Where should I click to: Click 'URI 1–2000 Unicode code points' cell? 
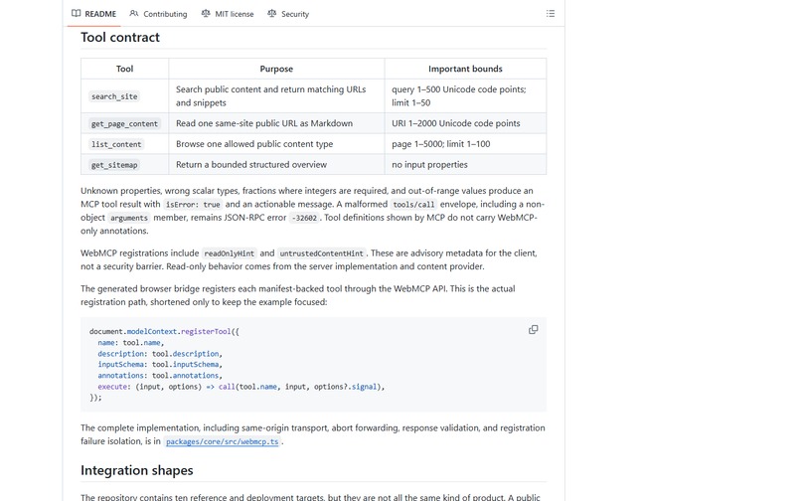[x=465, y=123]
